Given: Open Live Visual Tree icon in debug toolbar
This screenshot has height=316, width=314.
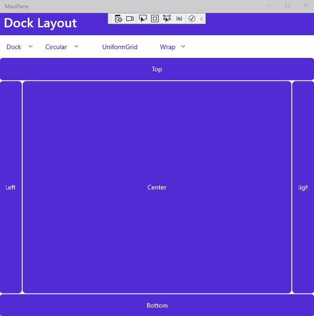Looking at the screenshot, I should [x=119, y=19].
